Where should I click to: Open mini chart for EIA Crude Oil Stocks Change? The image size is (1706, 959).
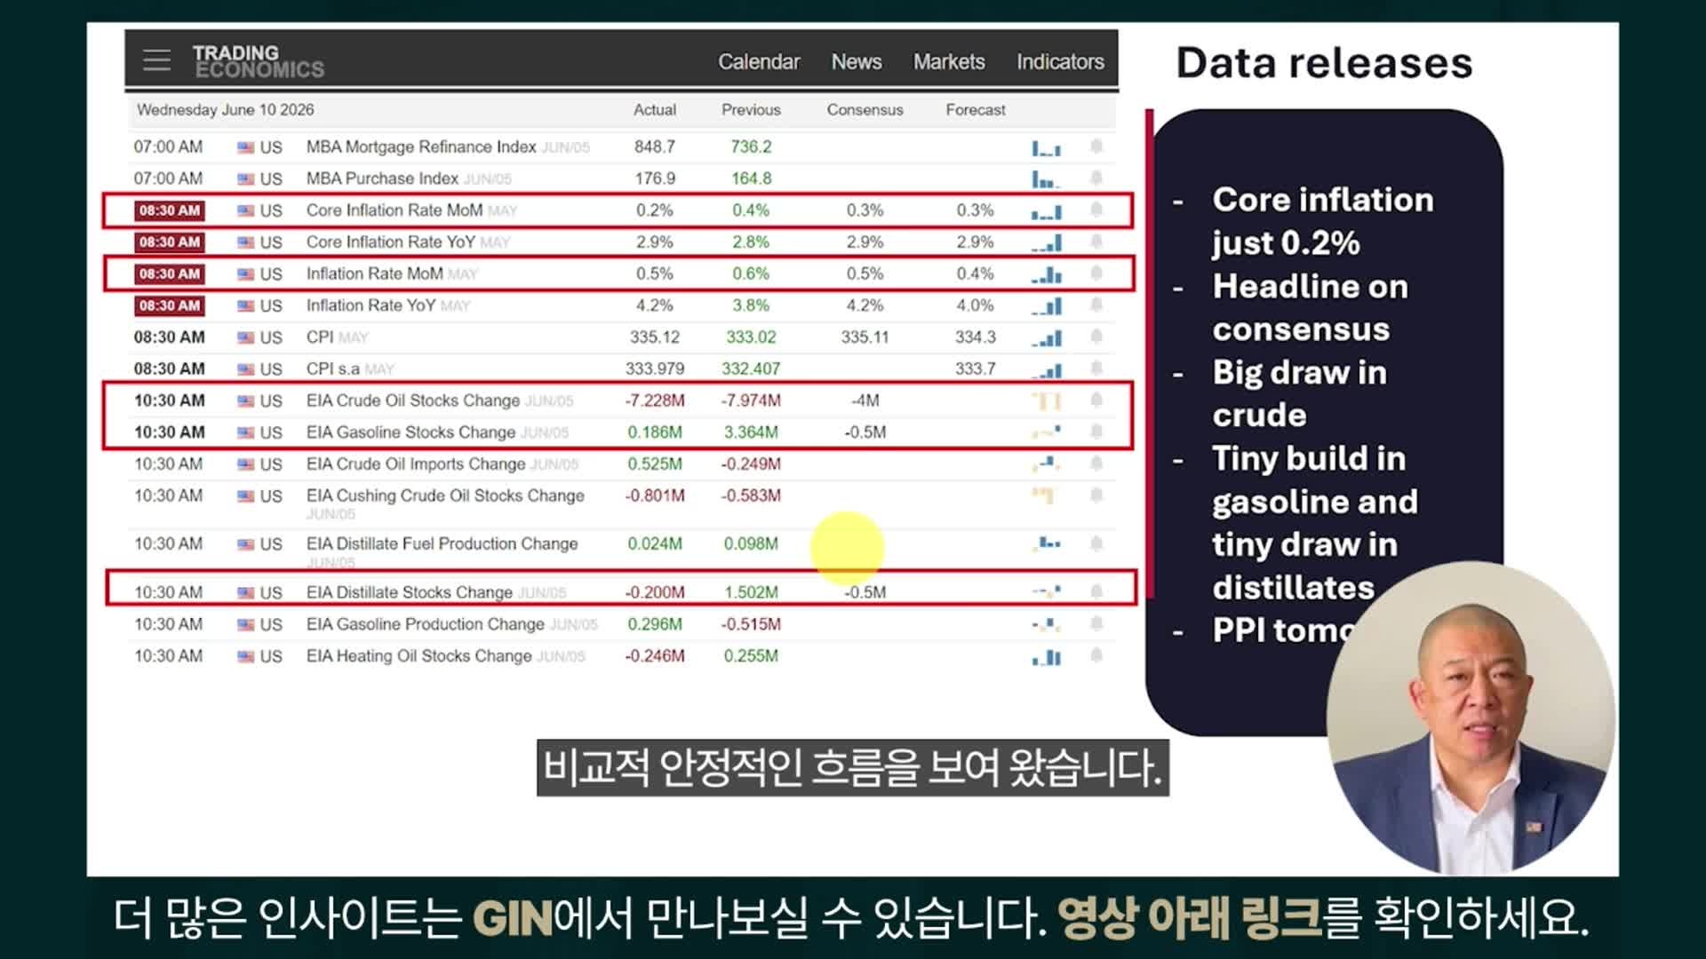pos(1046,401)
